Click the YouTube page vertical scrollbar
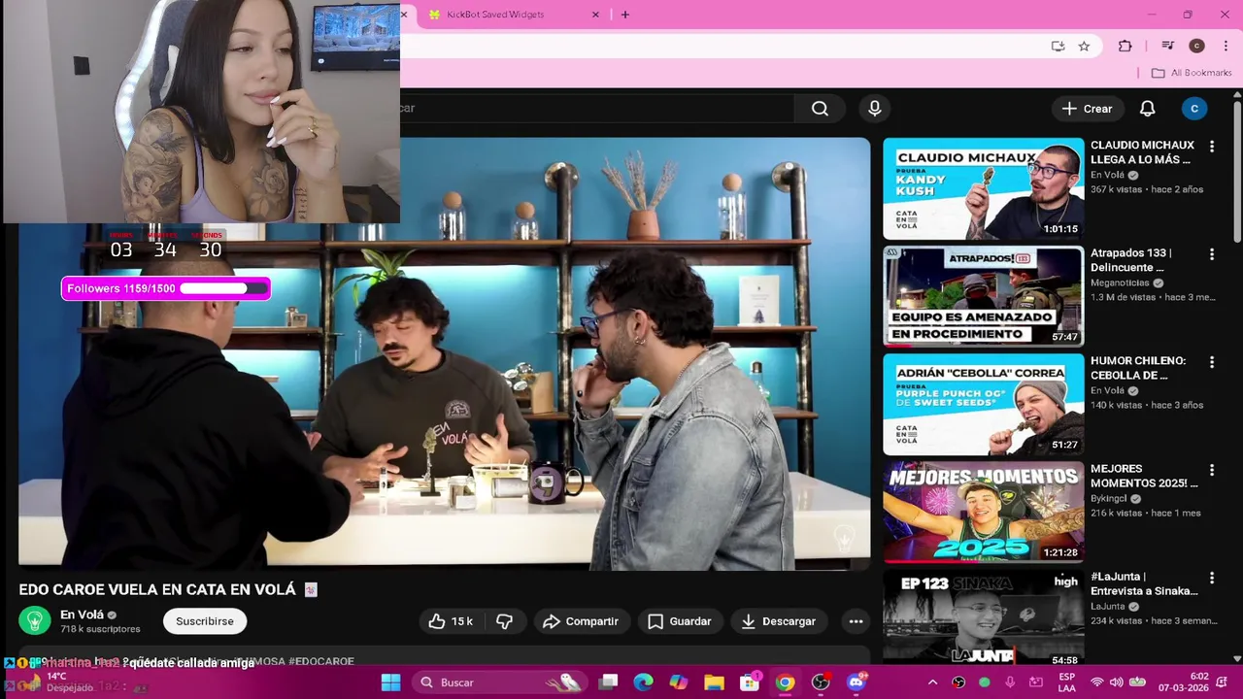Image resolution: width=1243 pixels, height=699 pixels. click(x=1236, y=170)
